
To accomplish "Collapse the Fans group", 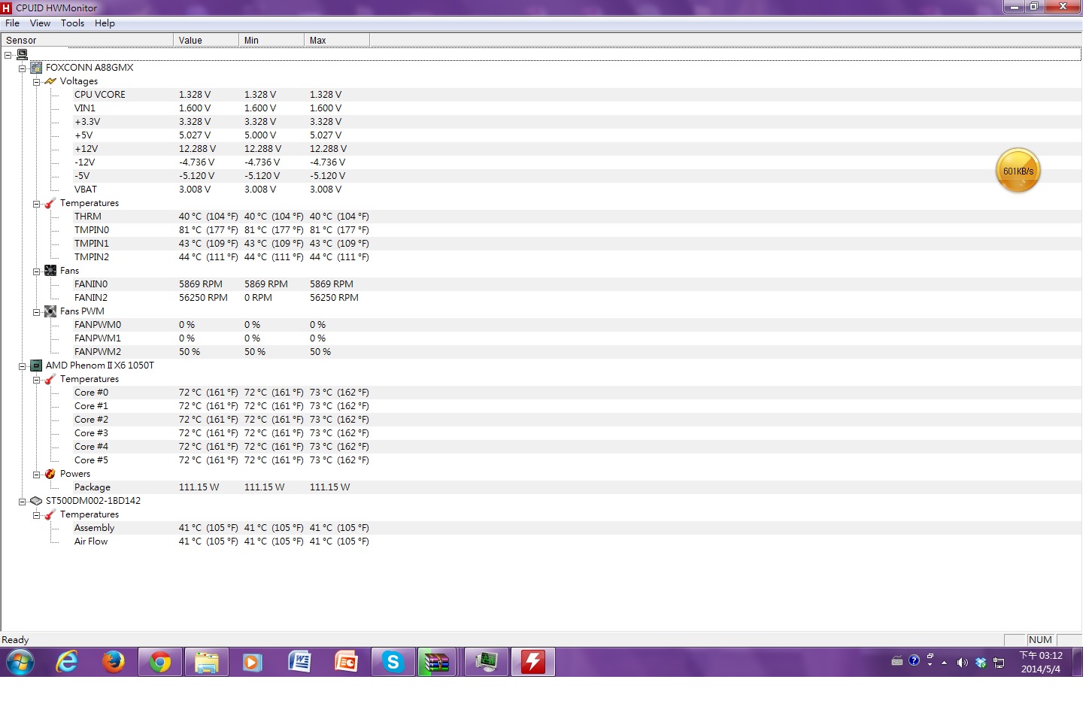I will coord(36,271).
